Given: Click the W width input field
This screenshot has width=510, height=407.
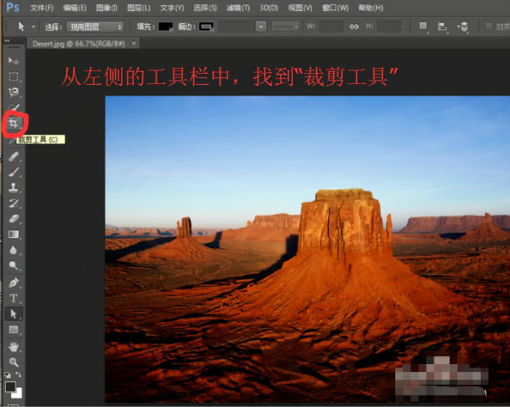Looking at the screenshot, I should point(331,27).
